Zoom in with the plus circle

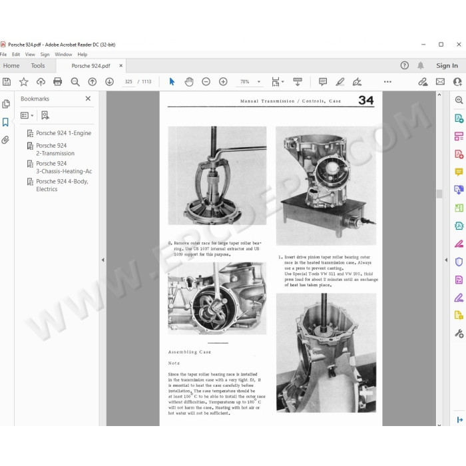click(223, 82)
